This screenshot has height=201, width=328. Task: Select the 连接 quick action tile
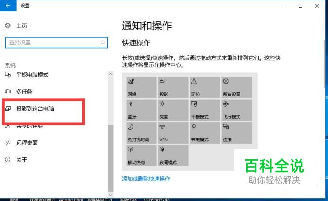coord(237,133)
